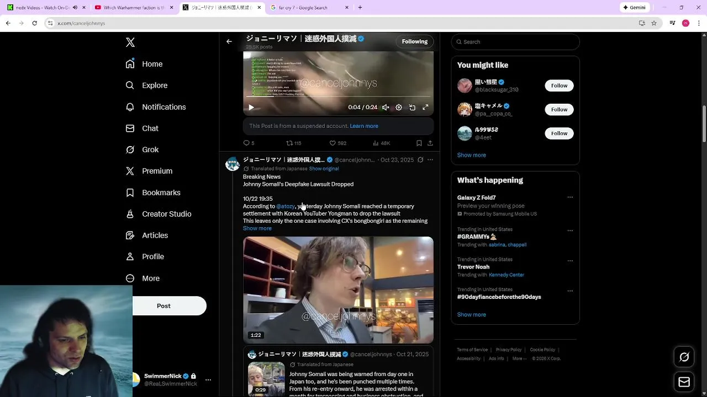Open a new browser tab
Image resolution: width=707 pixels, height=397 pixels.
tap(360, 8)
